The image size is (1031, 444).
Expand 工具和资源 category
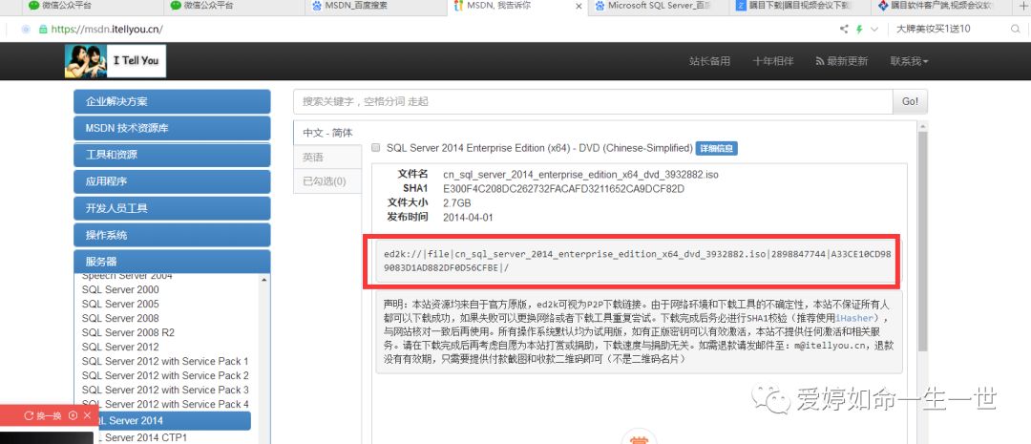pyautogui.click(x=172, y=156)
